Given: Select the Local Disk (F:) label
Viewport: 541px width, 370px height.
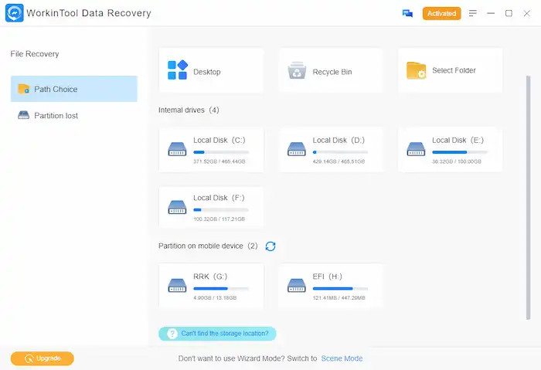Looking at the screenshot, I should click(219, 198).
